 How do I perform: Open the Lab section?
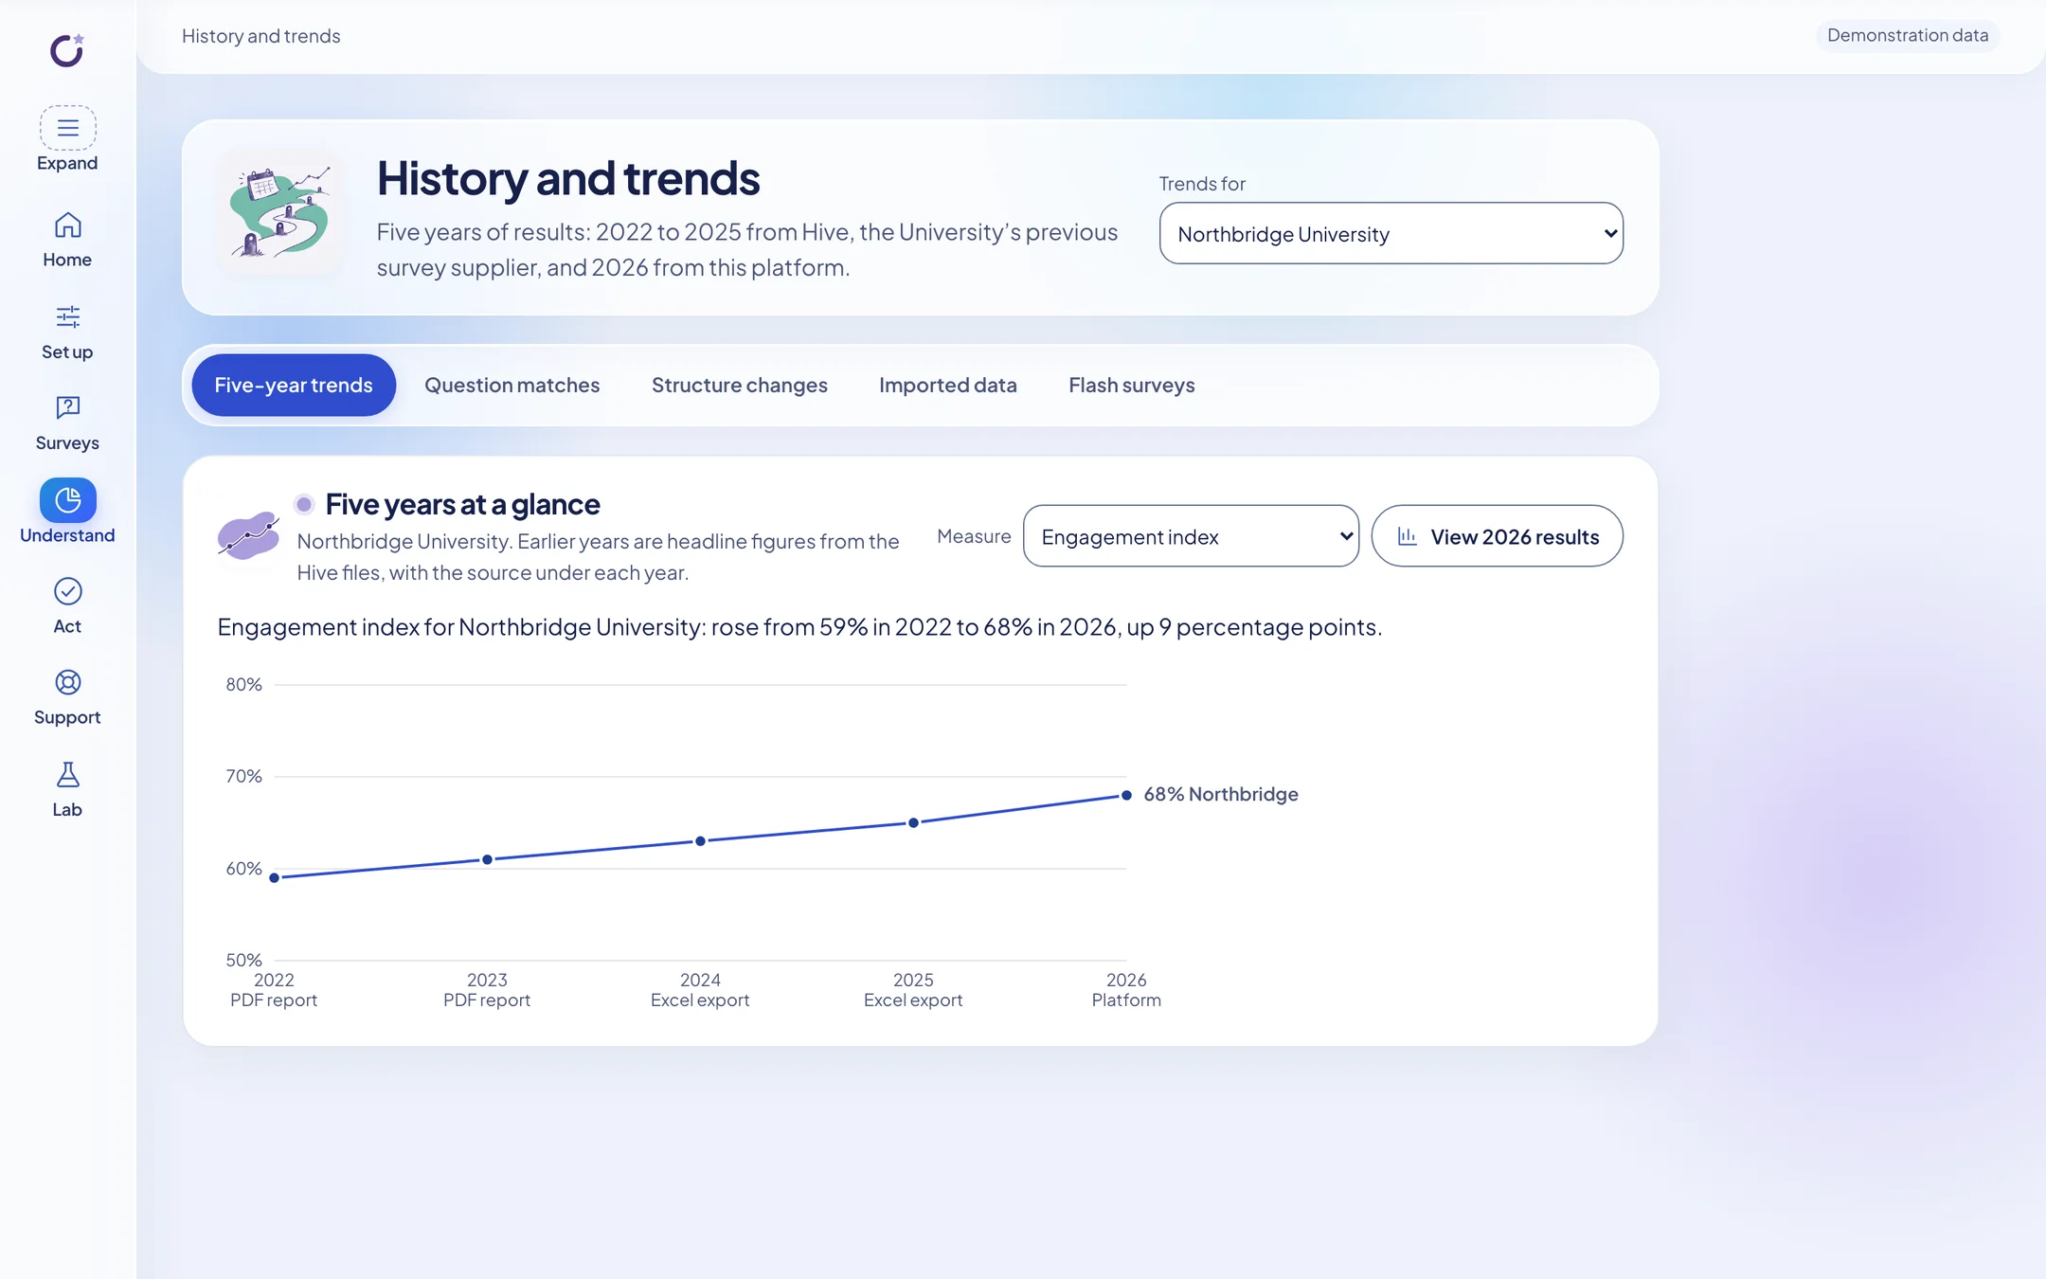tap(67, 790)
